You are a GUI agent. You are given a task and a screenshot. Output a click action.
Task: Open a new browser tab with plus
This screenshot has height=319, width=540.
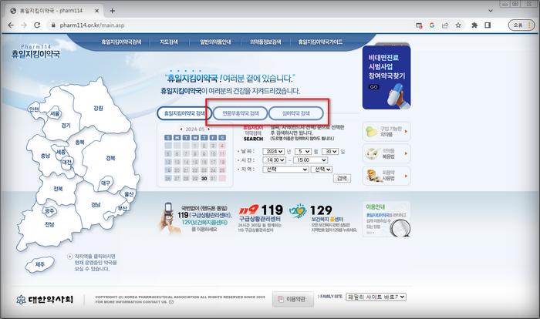click(x=113, y=11)
